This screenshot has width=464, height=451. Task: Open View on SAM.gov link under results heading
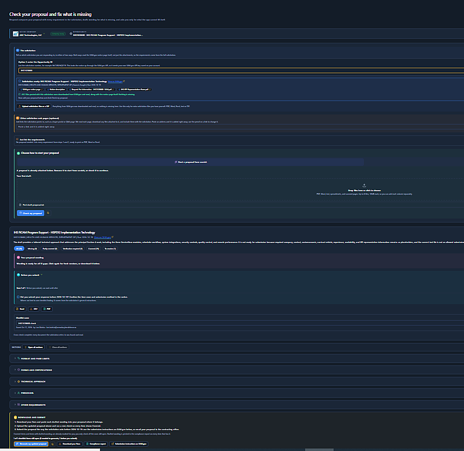[103, 237]
